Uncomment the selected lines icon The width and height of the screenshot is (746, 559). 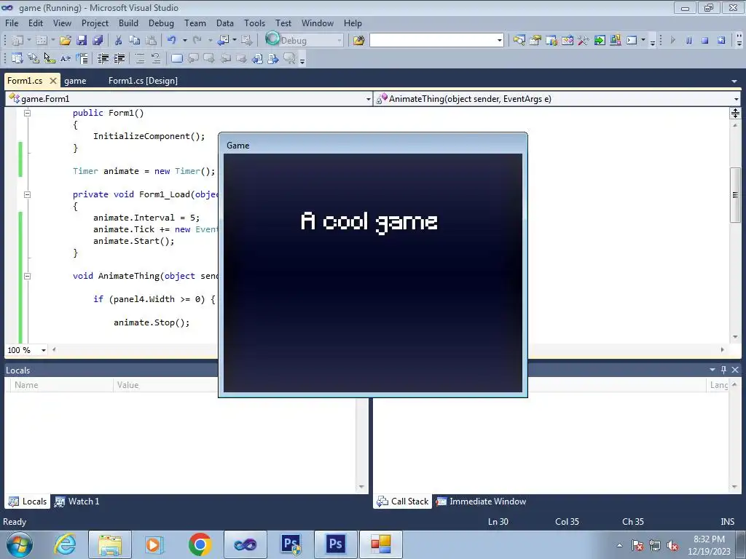[x=156, y=58]
